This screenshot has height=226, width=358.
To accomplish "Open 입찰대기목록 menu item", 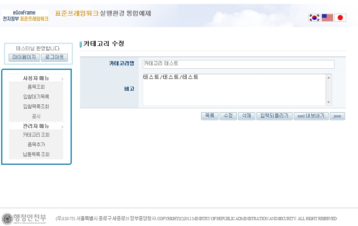I will pyautogui.click(x=36, y=97).
